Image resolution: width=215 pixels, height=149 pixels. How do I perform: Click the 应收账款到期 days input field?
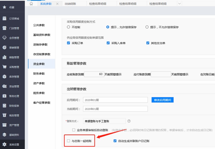94,74
